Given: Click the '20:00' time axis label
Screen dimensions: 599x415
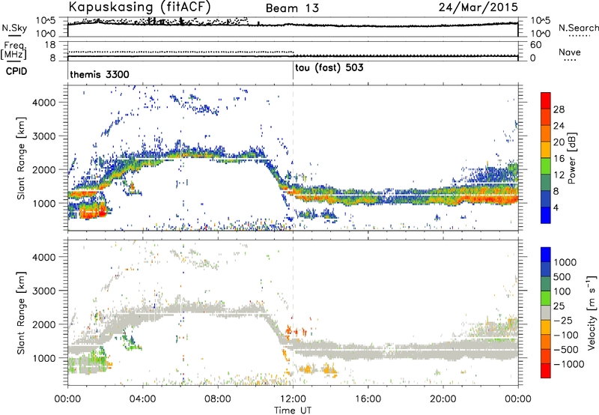Looking at the screenshot, I should pyautogui.click(x=443, y=399).
